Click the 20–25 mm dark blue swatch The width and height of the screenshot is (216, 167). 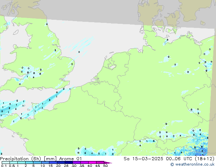click(61, 163)
